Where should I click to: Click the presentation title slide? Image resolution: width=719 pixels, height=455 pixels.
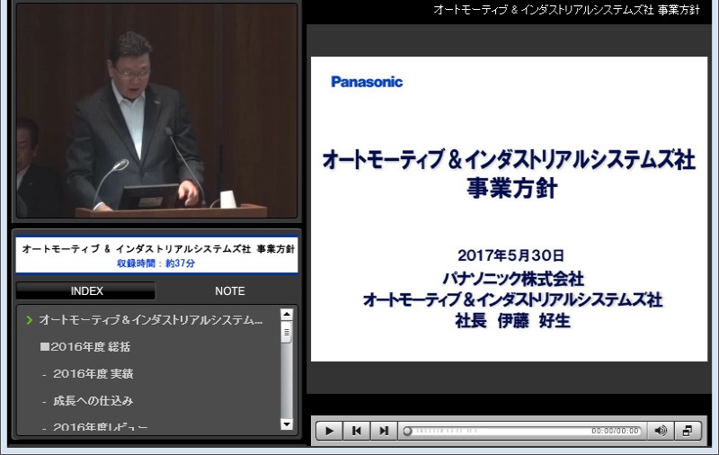[508, 209]
